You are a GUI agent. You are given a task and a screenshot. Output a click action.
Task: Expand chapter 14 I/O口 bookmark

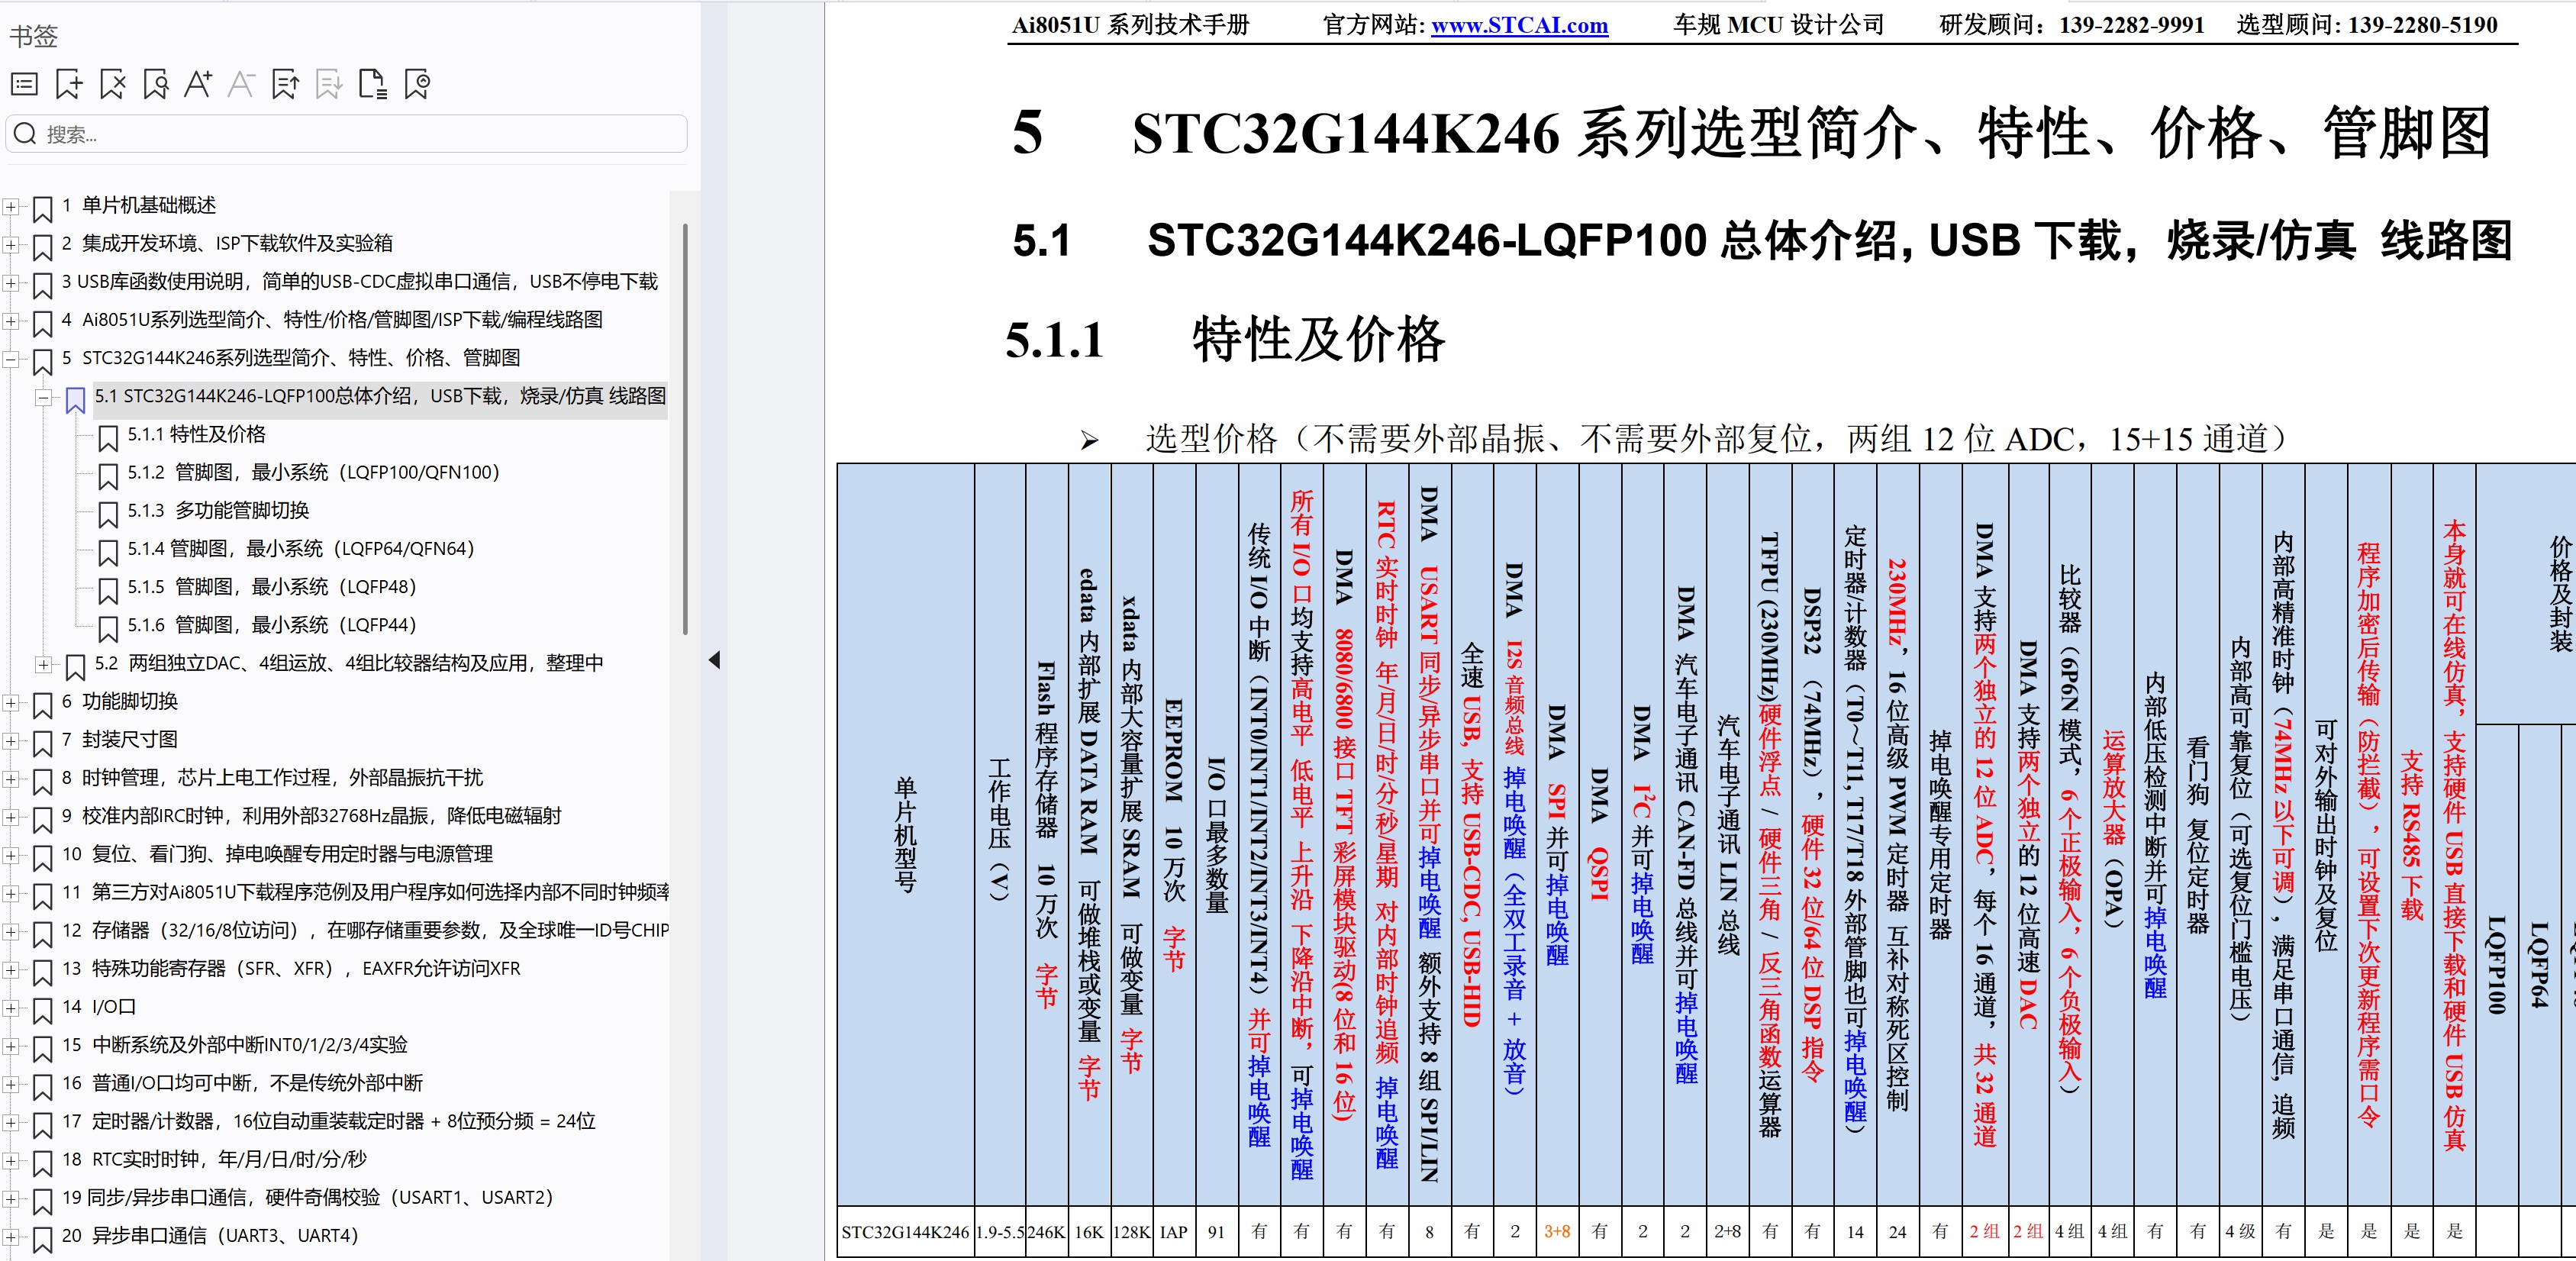(10, 1008)
